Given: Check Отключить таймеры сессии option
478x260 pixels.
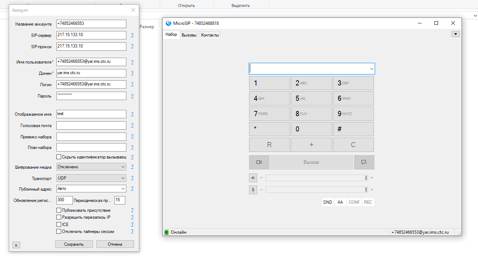Looking at the screenshot, I should 59,232.
